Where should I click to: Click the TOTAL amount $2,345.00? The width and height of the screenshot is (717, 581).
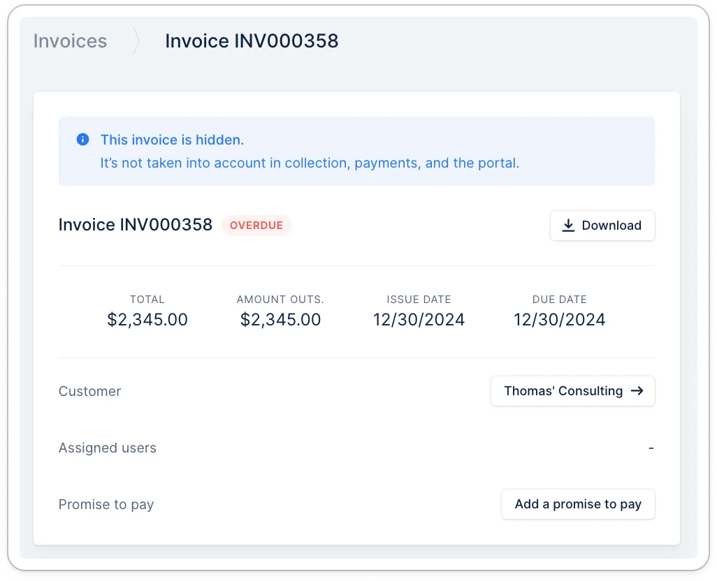pos(147,319)
